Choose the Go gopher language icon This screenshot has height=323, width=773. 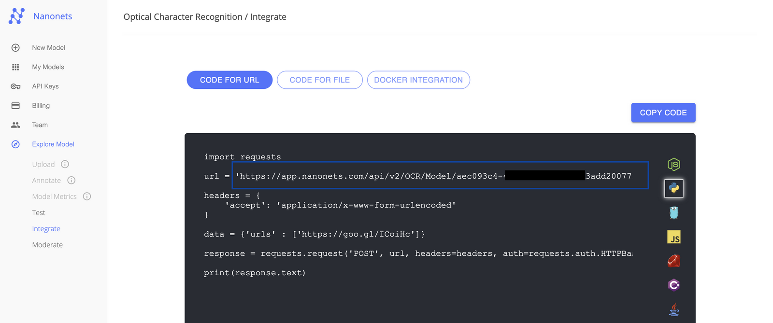click(x=673, y=212)
